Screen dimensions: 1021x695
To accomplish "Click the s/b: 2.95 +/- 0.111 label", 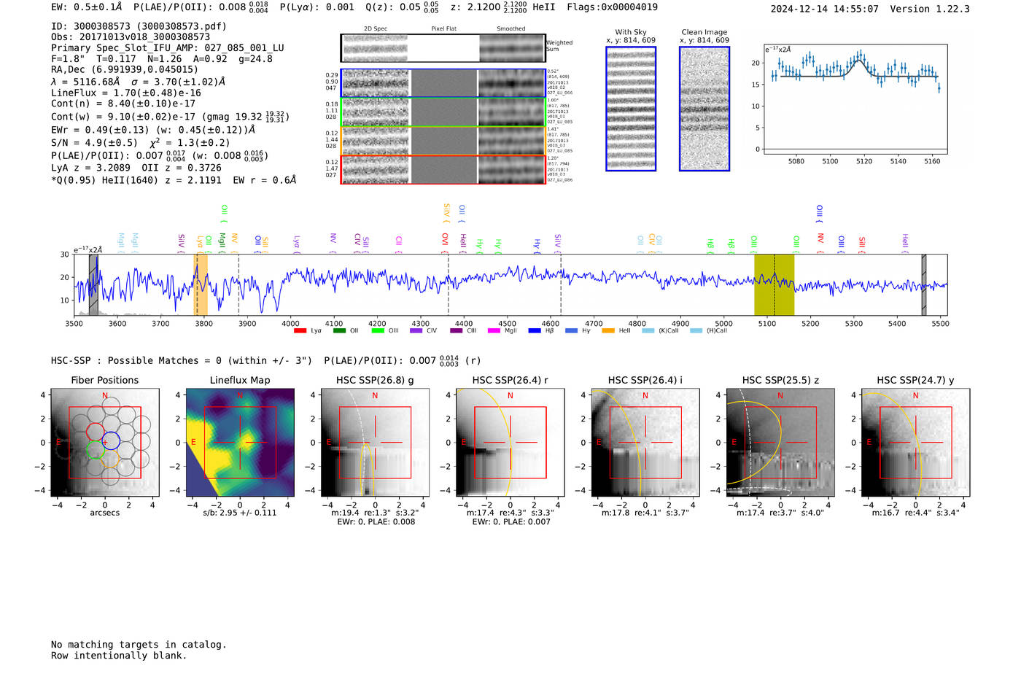I will [240, 513].
